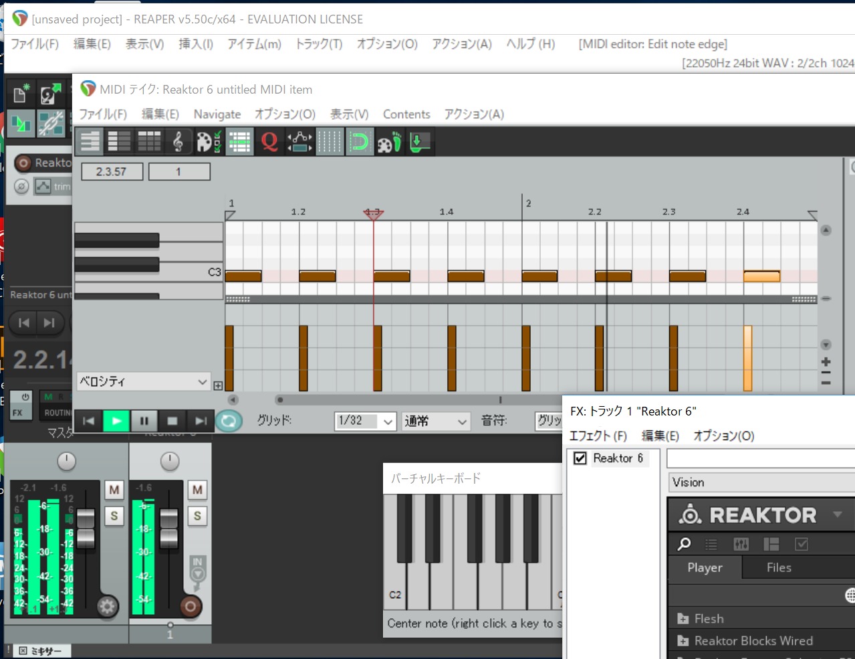Screen dimensions: 855x659
Task: Create new project from main toolbar
Action: coord(21,94)
